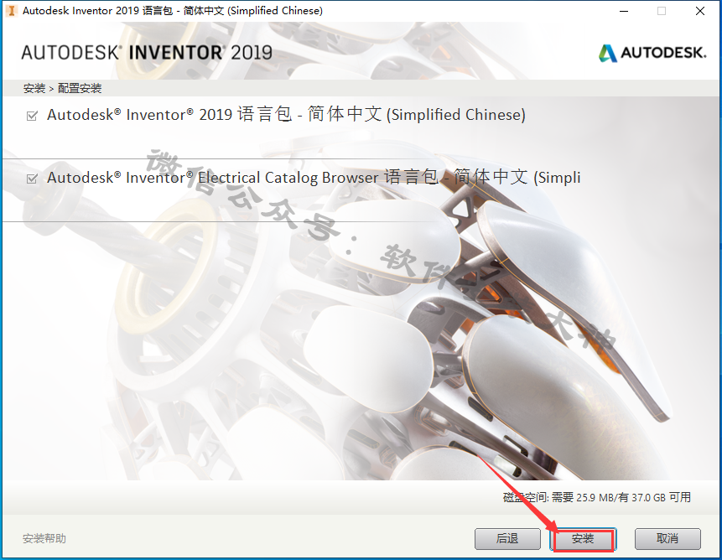The width and height of the screenshot is (722, 560).
Task: Click the AUTODESK wordmark text at top right
Action: point(663,53)
